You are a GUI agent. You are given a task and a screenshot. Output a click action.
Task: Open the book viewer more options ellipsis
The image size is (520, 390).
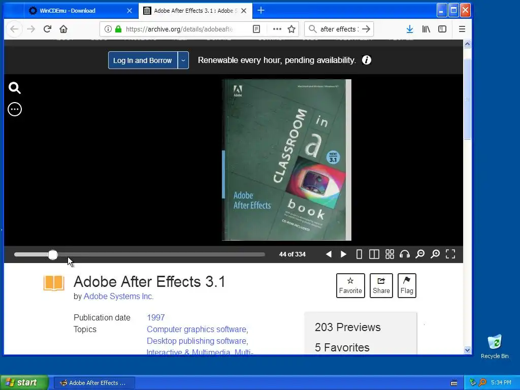[x=15, y=109]
